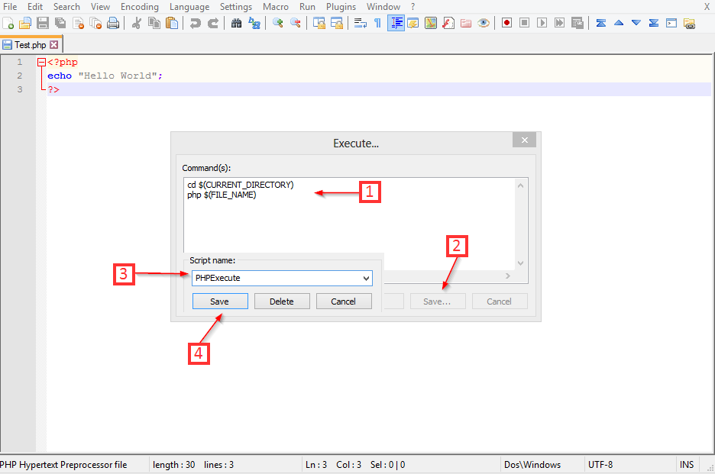
Task: Open the Macro menu
Action: point(276,7)
